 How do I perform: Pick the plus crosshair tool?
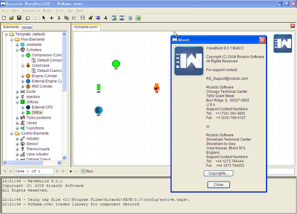click(x=52, y=18)
